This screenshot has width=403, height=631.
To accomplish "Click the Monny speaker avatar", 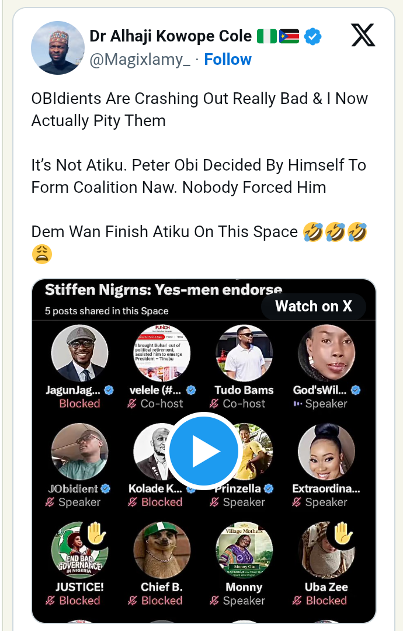I will click(x=244, y=550).
